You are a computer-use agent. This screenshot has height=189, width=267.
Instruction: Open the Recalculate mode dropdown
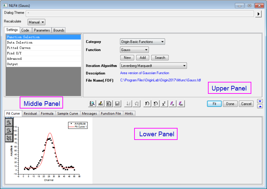tap(36, 22)
